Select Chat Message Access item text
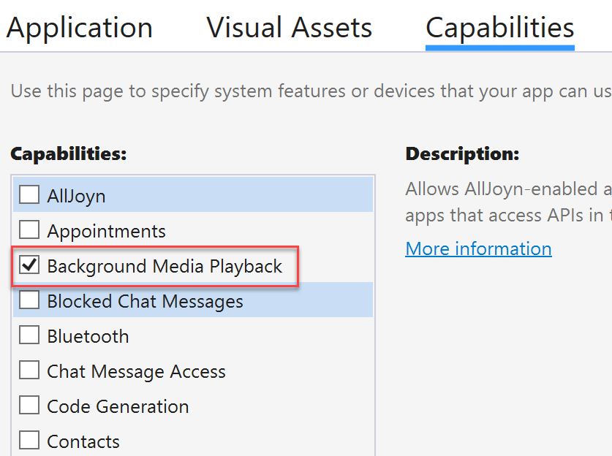This screenshot has width=612, height=456. pos(136,371)
